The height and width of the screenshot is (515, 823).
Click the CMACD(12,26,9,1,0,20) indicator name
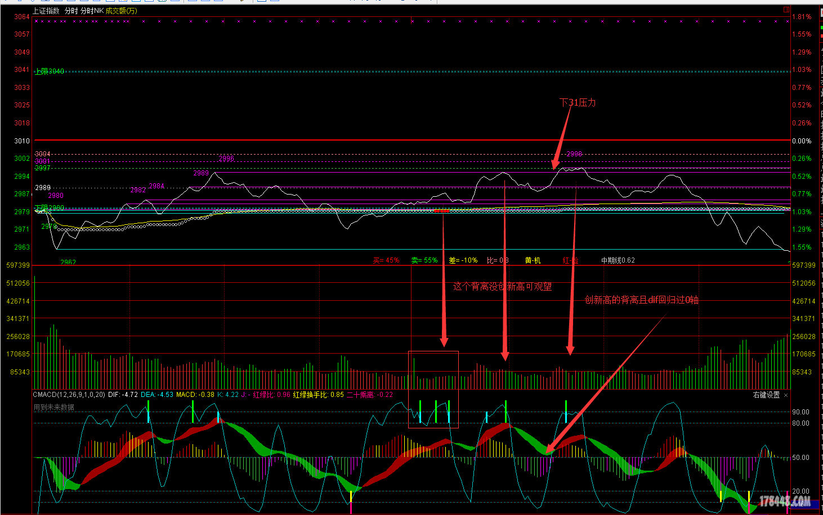coord(69,395)
